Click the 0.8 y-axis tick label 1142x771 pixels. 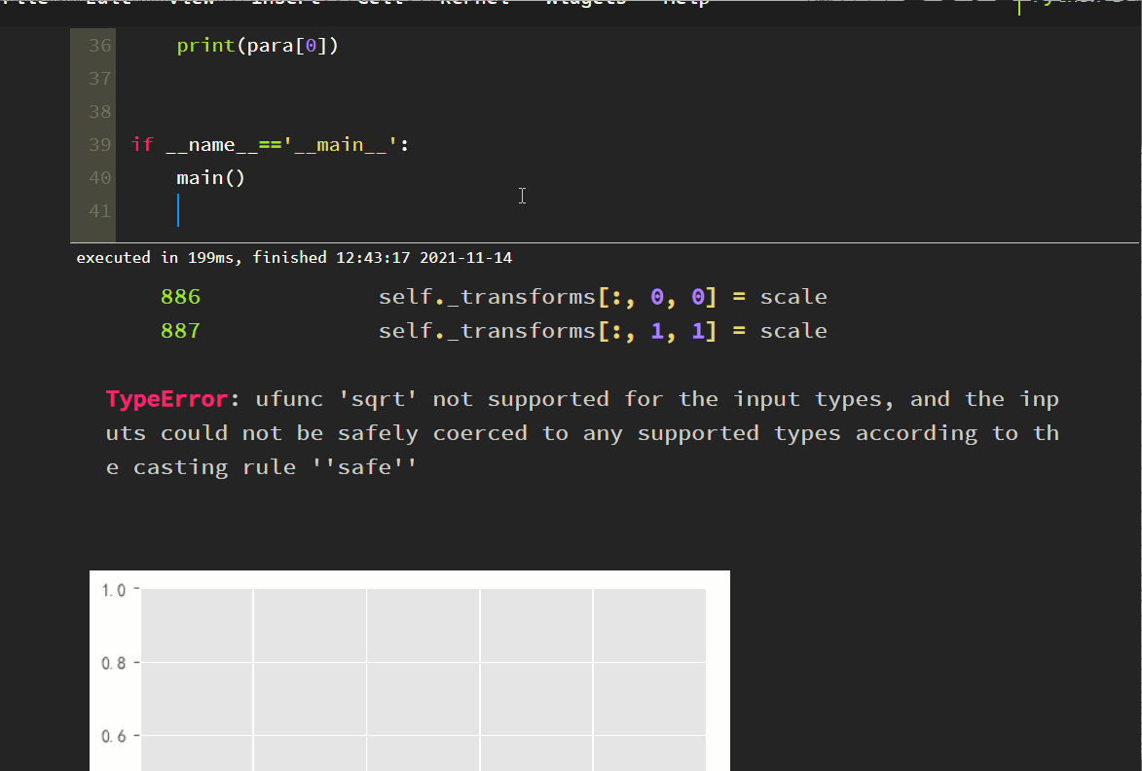[x=114, y=663]
